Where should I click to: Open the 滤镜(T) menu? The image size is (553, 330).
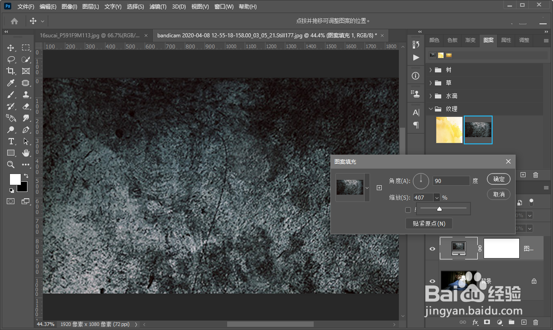pyautogui.click(x=158, y=7)
